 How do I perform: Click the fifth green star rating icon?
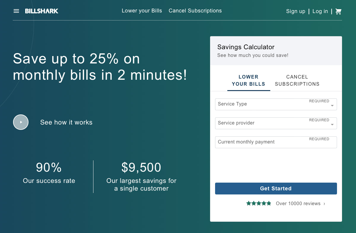point(269,203)
